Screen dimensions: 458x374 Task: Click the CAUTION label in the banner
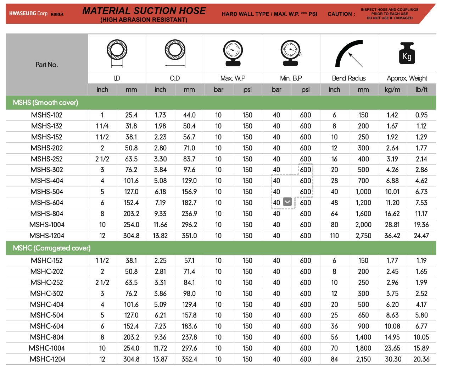click(x=341, y=14)
